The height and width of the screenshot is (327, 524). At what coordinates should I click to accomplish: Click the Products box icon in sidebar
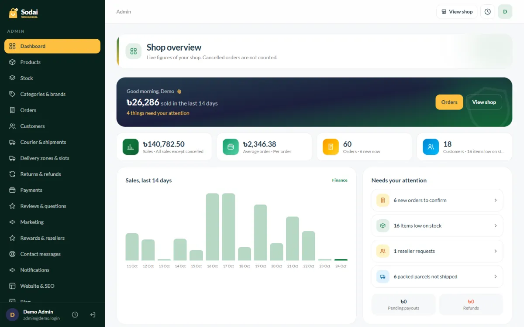[x=12, y=62]
